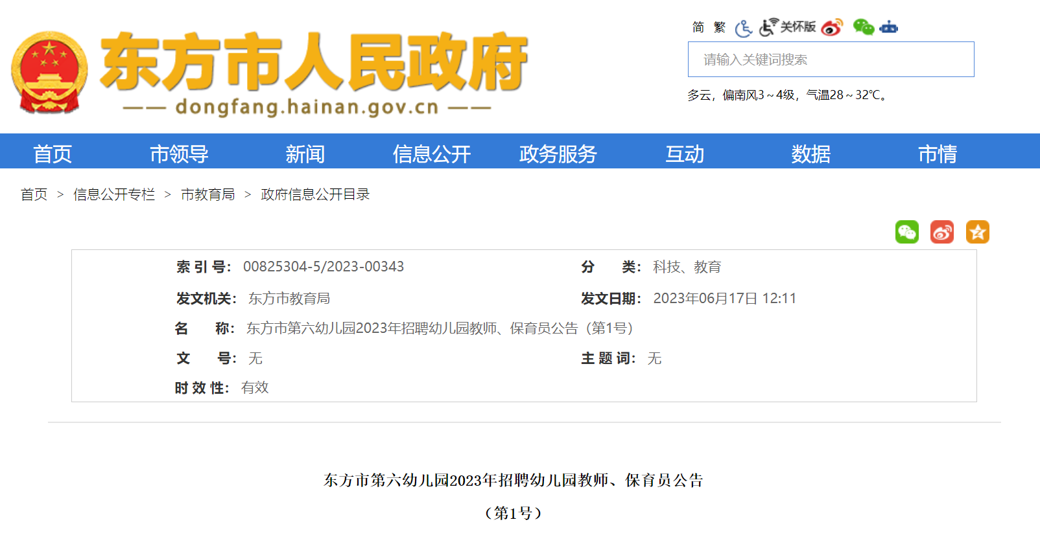Select 政务服务 in the navigation bar
Viewport: 1040px width, 535px height.
tap(558, 154)
